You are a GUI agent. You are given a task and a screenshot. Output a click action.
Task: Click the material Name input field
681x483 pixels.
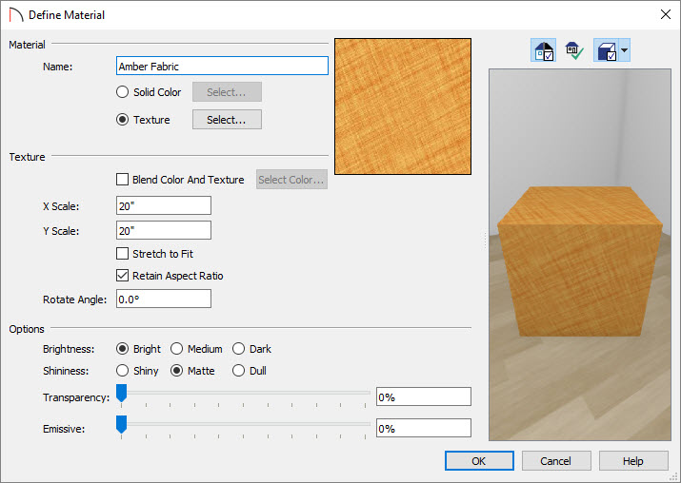(x=222, y=66)
